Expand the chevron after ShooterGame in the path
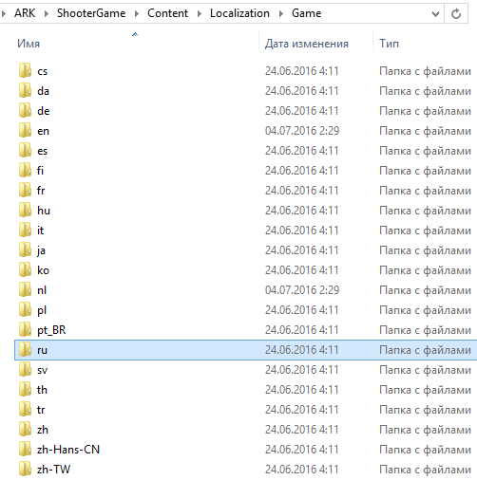The width and height of the screenshot is (477, 480). pos(137,13)
